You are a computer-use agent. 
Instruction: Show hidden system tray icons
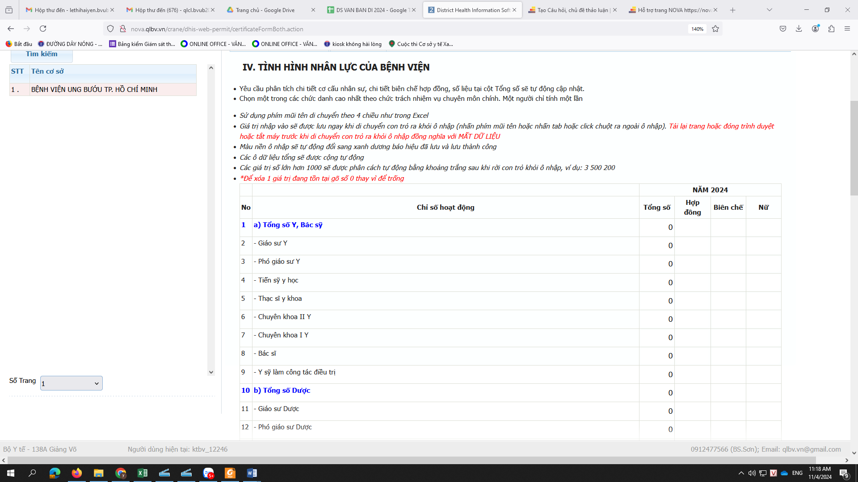(x=741, y=473)
